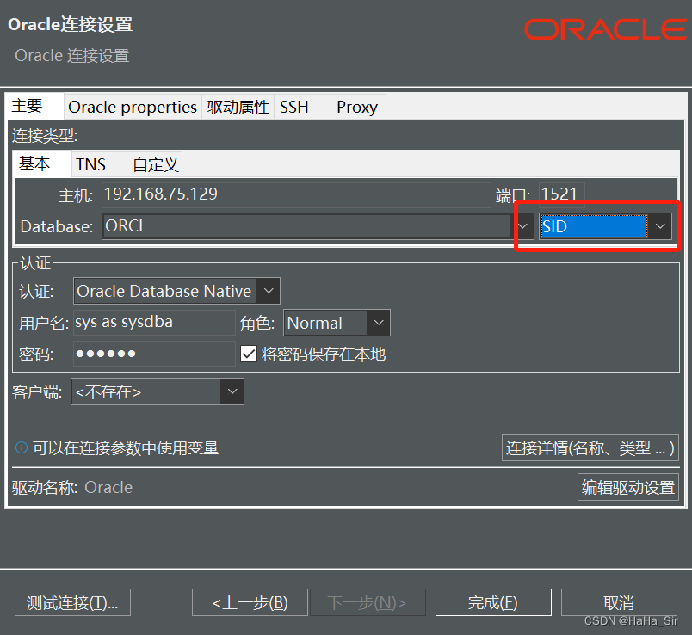692x635 pixels.
Task: Open the SID connection type dropdown
Action: 606,226
